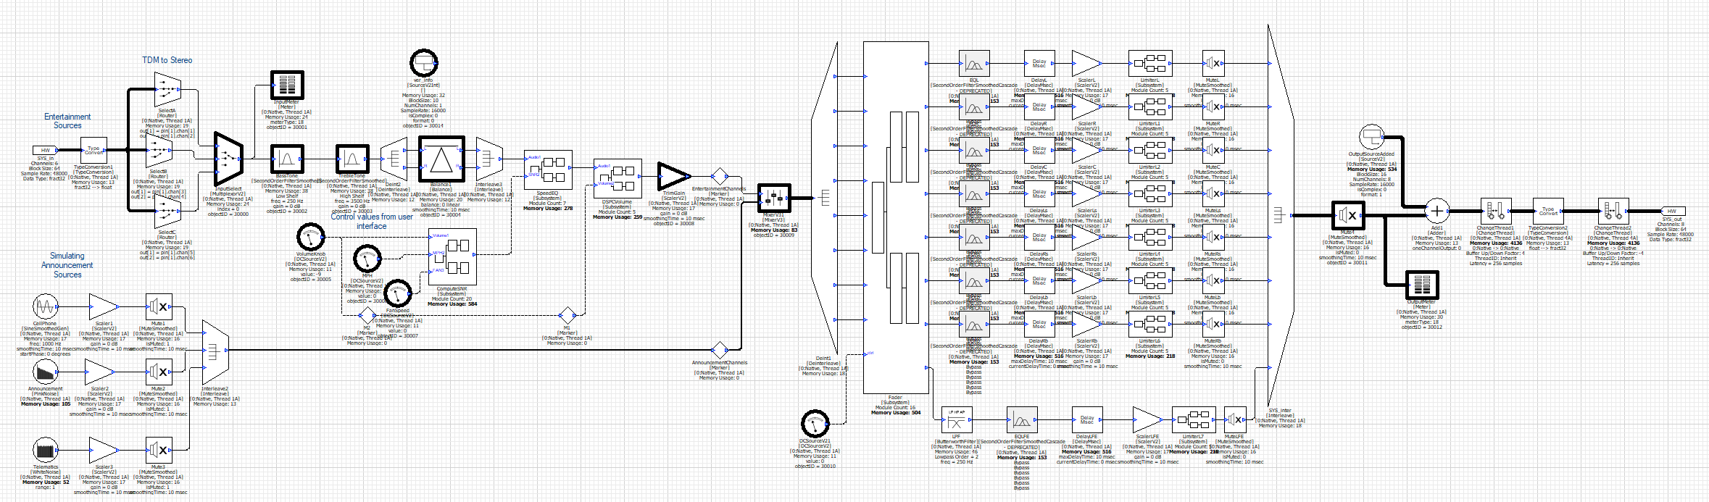Select the VolumeKnob DC source dial
1709x502 pixels.
(311, 237)
